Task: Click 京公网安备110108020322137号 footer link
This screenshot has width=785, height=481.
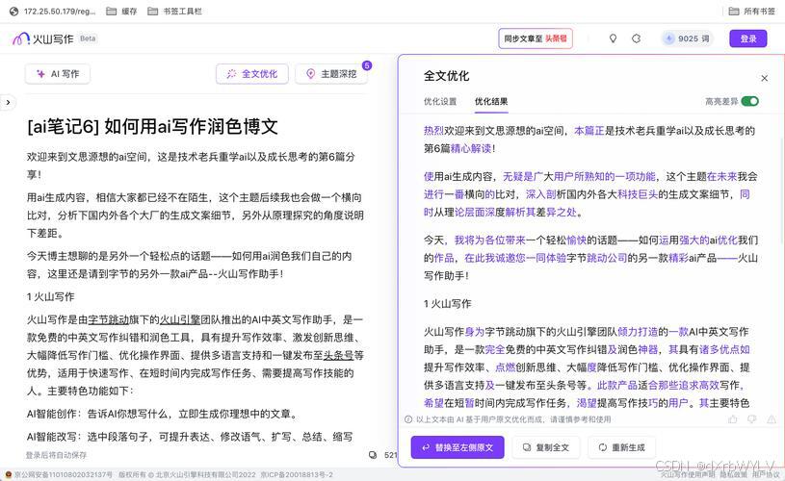Action: 63,474
